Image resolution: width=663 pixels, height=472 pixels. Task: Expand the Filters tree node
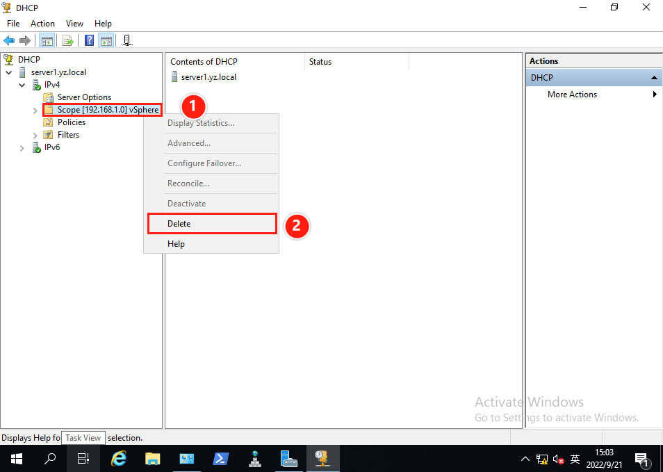point(35,136)
